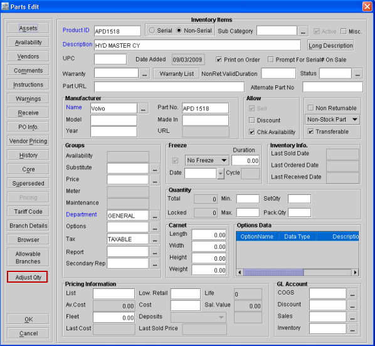375x346 pixels.
Task: Open the Substitute group lookup button
Action: [x=155, y=169]
